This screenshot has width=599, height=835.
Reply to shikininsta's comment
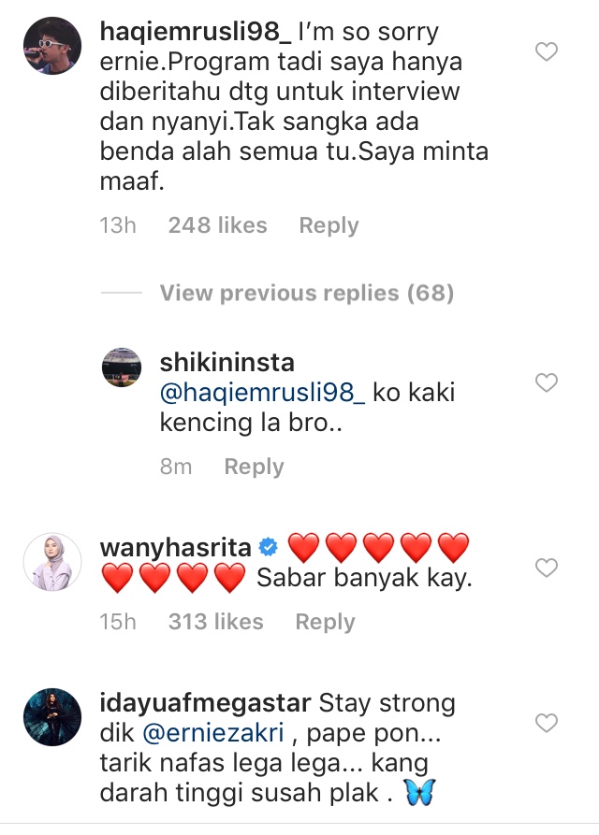(x=255, y=467)
